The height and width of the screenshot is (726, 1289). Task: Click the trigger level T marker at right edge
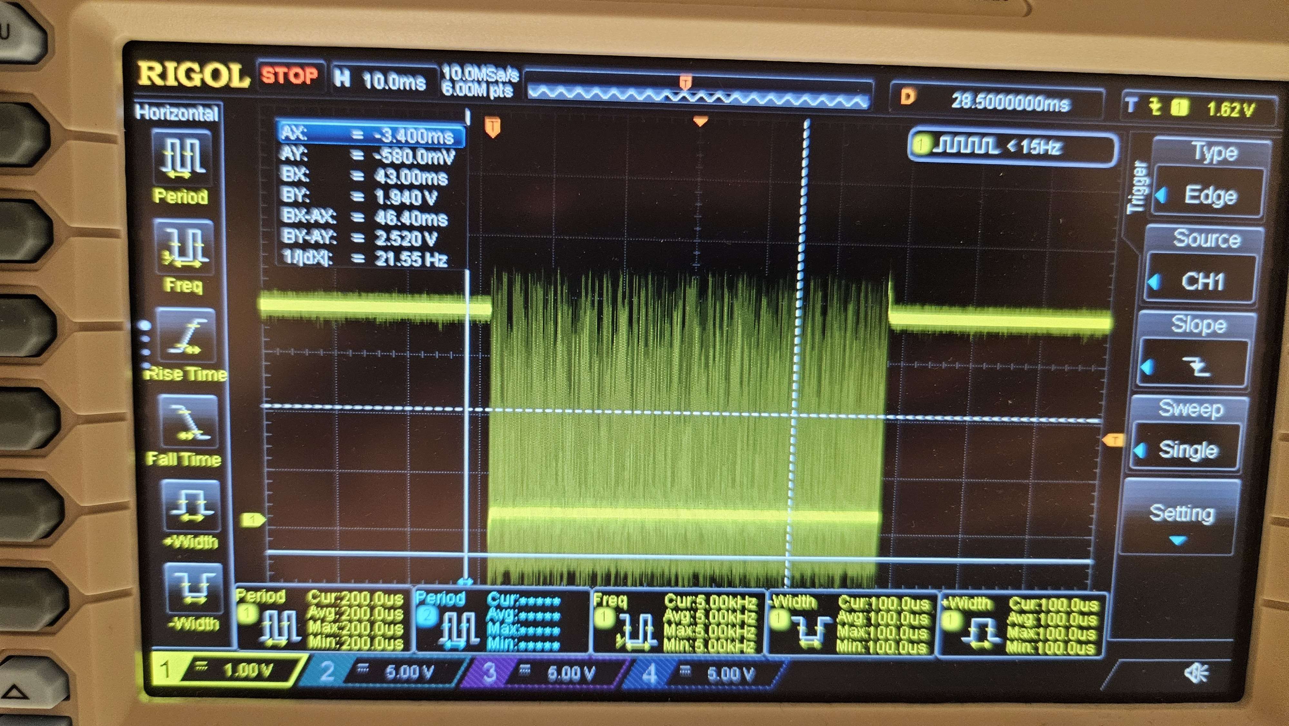pyautogui.click(x=1113, y=440)
